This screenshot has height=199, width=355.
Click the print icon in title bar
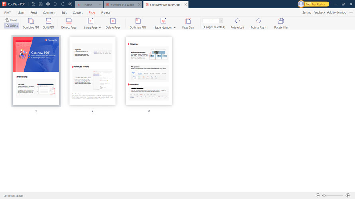click(x=48, y=4)
